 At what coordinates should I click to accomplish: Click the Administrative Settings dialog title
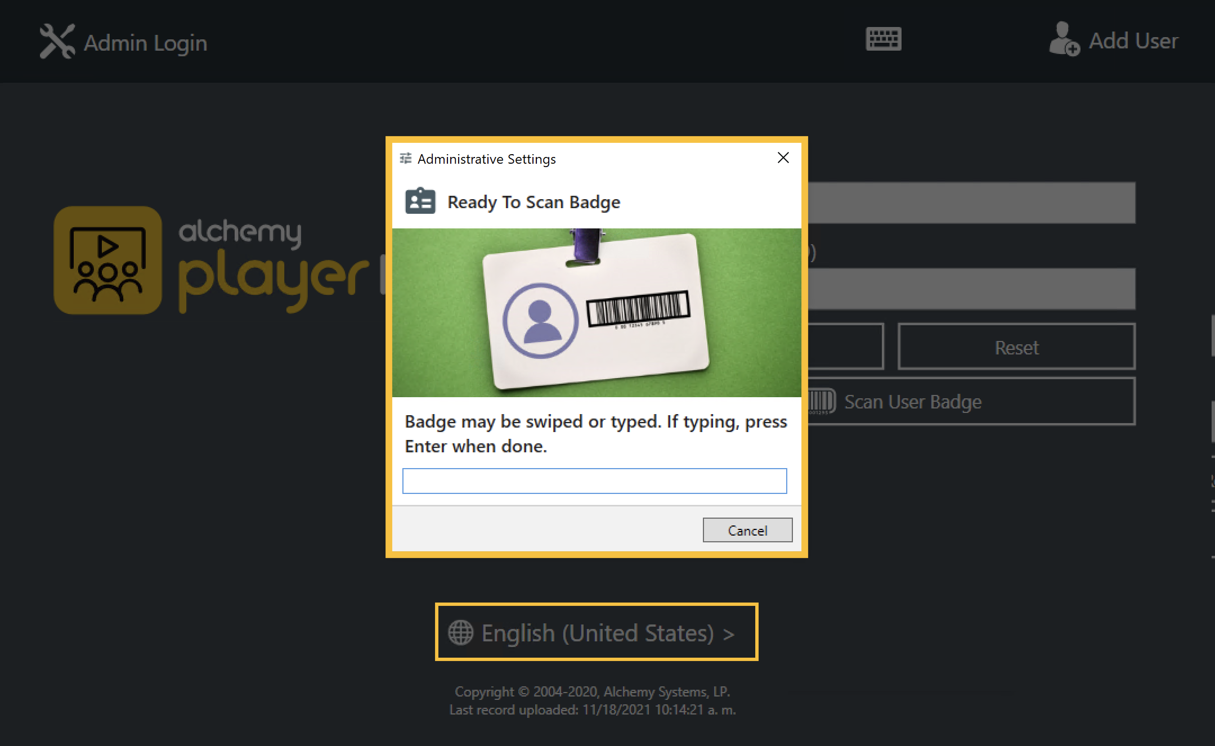click(x=486, y=159)
